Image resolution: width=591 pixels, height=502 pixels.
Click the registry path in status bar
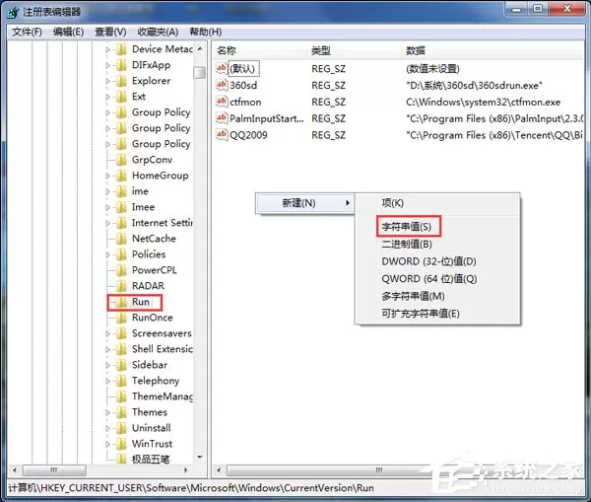[191, 488]
